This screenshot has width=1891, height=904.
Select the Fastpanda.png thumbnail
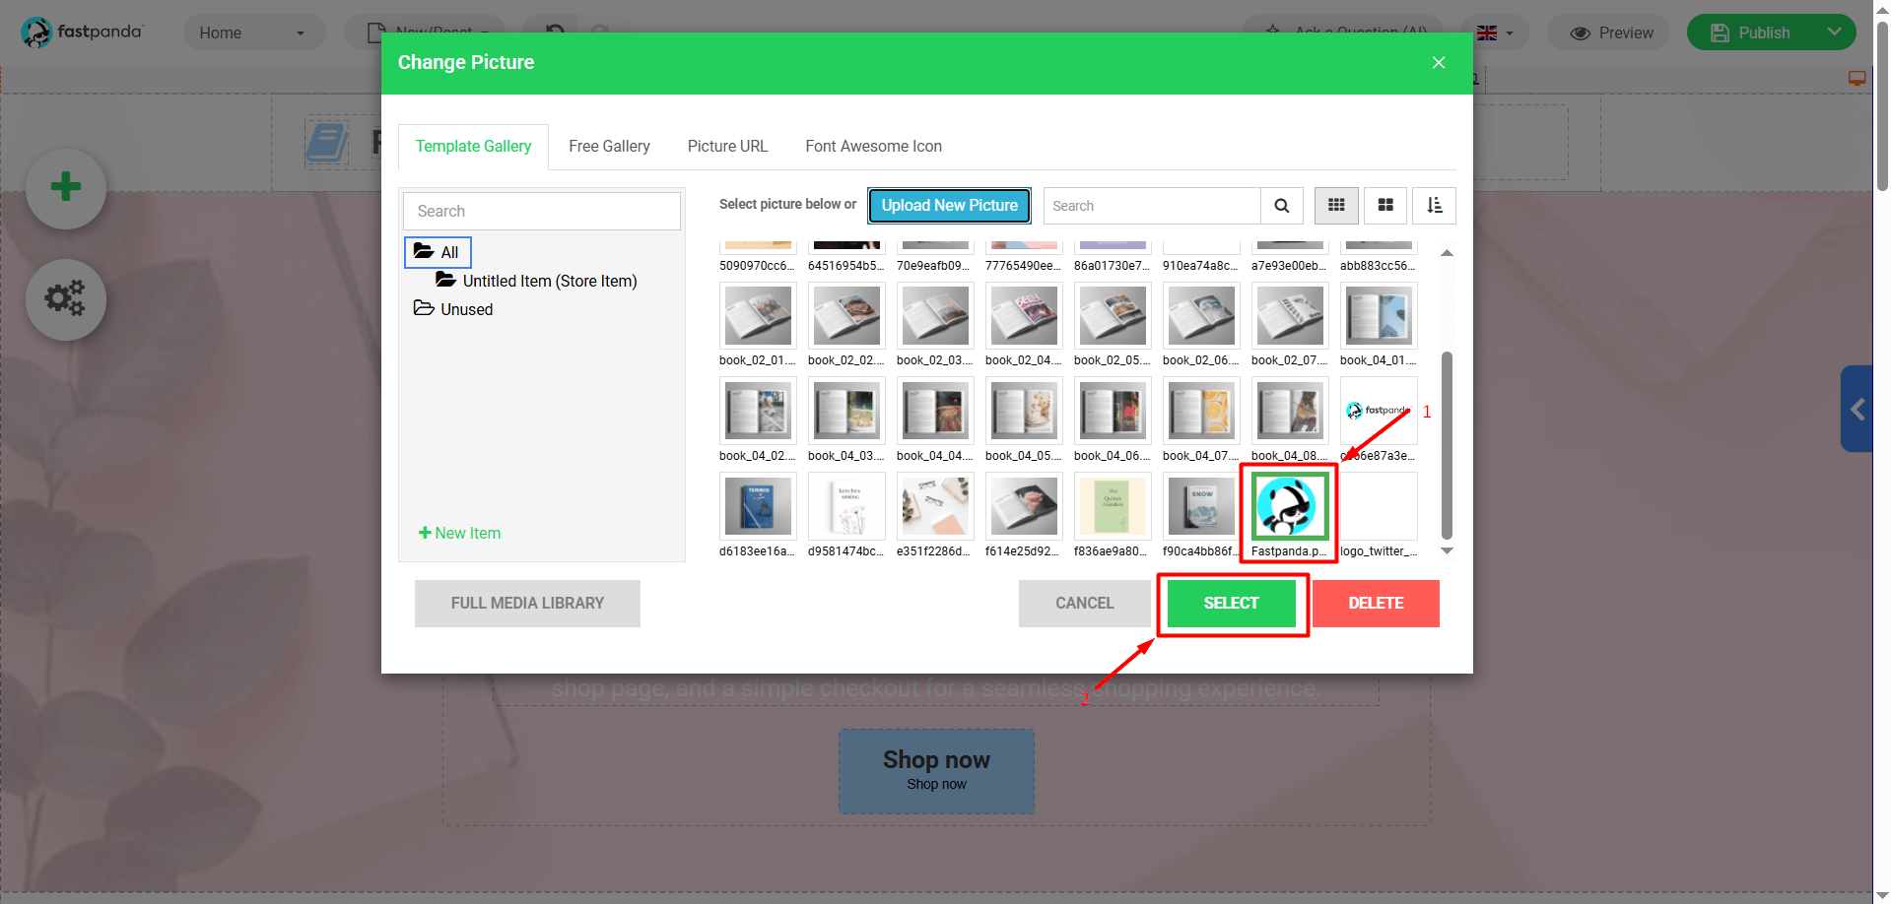(1289, 506)
